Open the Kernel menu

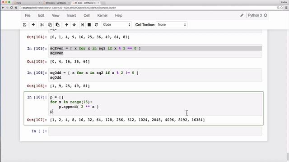pyautogui.click(x=103, y=15)
